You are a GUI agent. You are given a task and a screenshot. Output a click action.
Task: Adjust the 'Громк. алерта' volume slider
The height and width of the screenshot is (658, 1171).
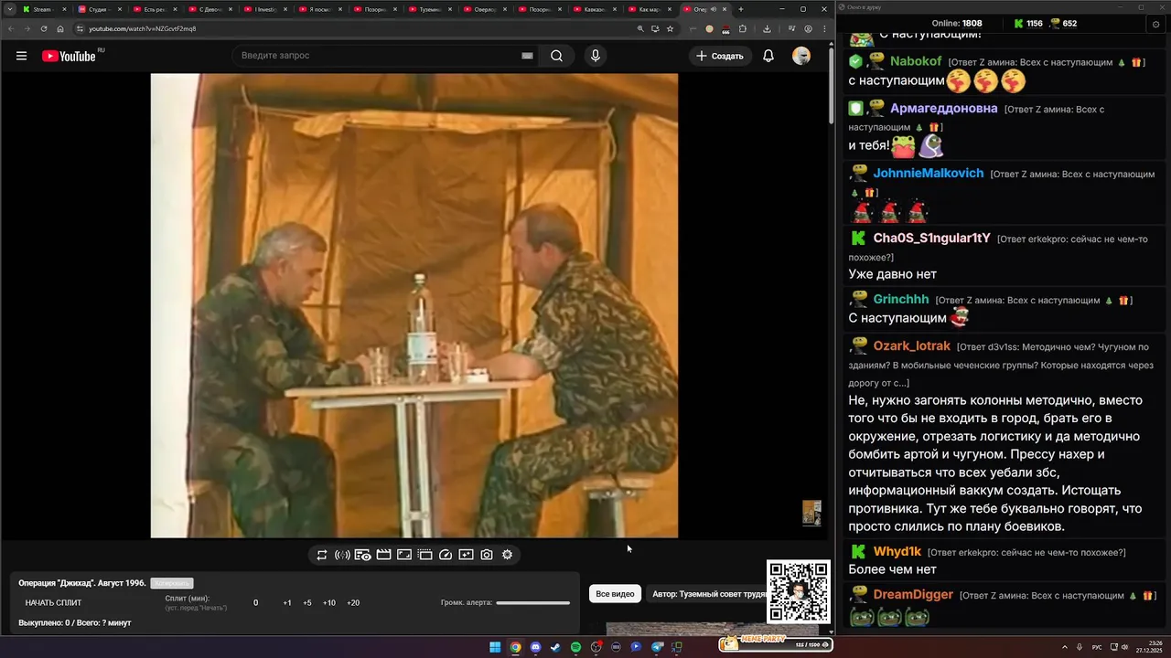pos(532,603)
